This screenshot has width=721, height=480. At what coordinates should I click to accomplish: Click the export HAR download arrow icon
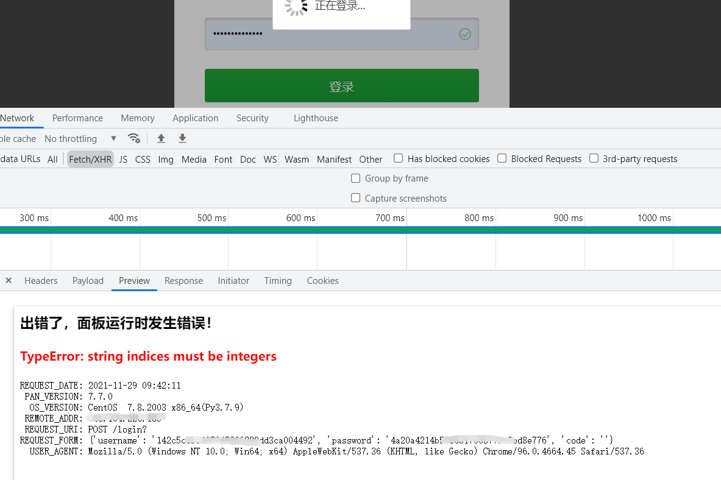(183, 138)
